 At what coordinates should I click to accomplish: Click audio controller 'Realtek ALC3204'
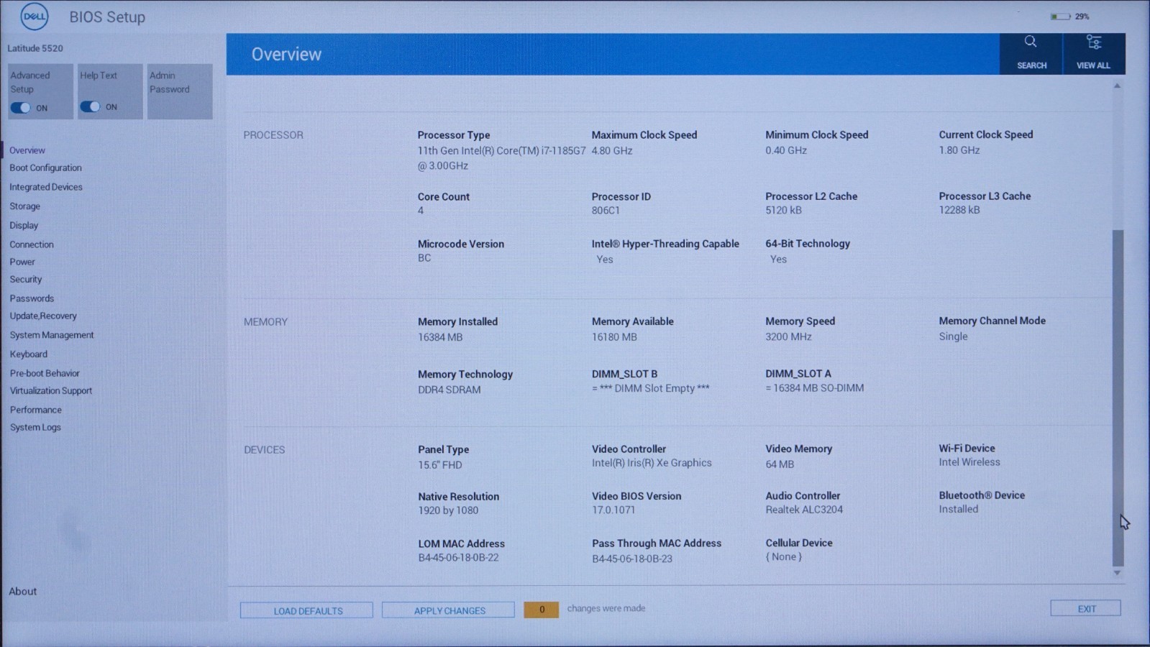click(804, 510)
